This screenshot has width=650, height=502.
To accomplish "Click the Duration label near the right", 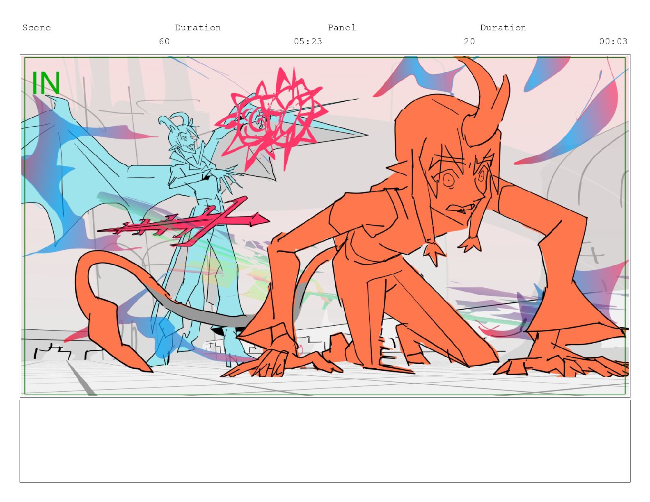I will 503,27.
